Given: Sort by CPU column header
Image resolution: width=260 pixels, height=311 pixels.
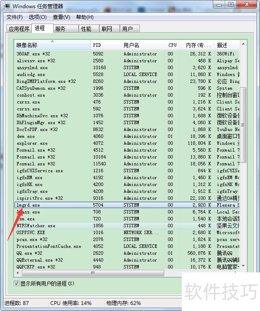Looking at the screenshot, I should click(172, 45).
